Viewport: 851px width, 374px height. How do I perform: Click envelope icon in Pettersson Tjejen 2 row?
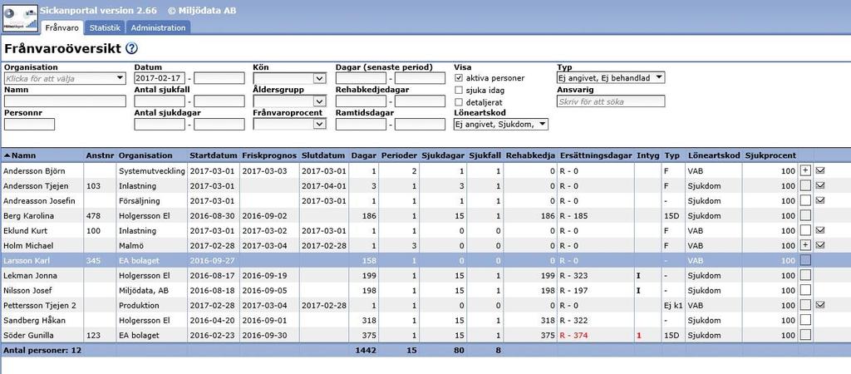tap(820, 305)
